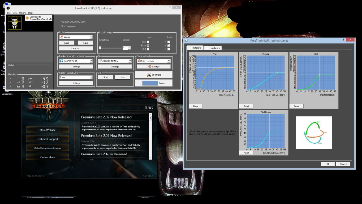Click 'Premium Beta 2 Now Released' headline
This screenshot has width=362, height=204.
tap(104, 154)
